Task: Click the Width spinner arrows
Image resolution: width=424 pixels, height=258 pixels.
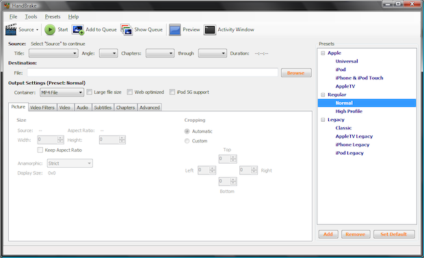Action: click(x=61, y=140)
